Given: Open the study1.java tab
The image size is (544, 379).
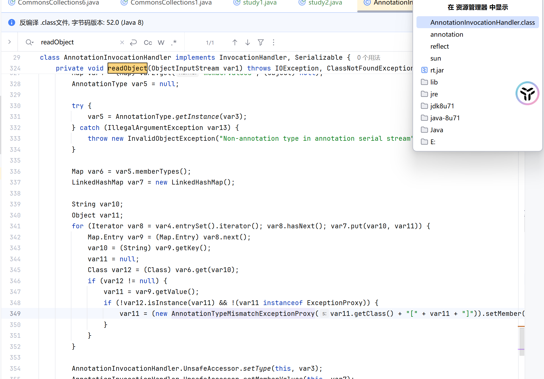Looking at the screenshot, I should 255,3.
